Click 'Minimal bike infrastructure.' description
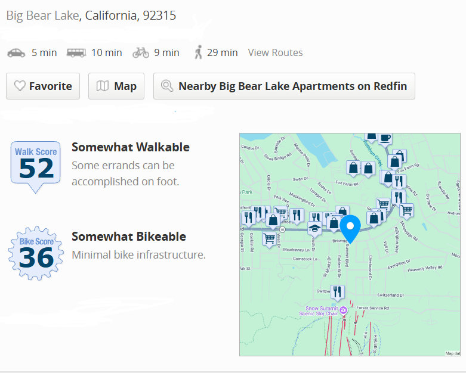 (138, 254)
